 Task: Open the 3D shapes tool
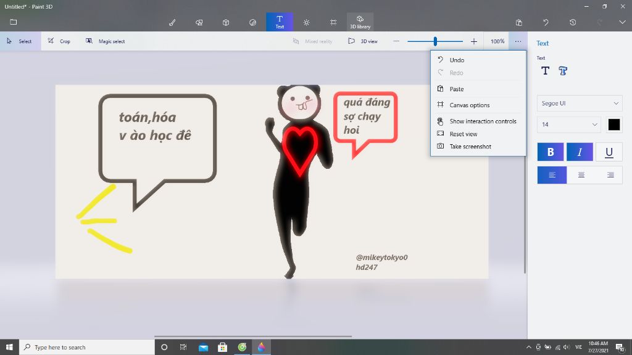(x=226, y=22)
